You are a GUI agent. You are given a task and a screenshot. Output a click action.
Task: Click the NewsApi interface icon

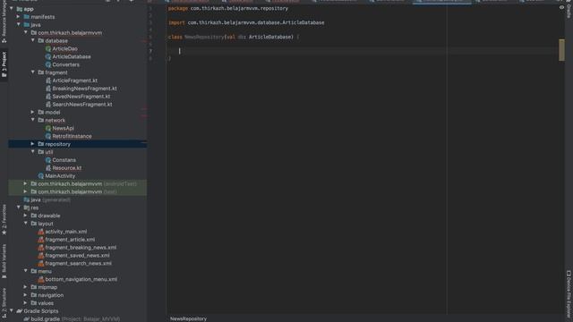tap(48, 128)
